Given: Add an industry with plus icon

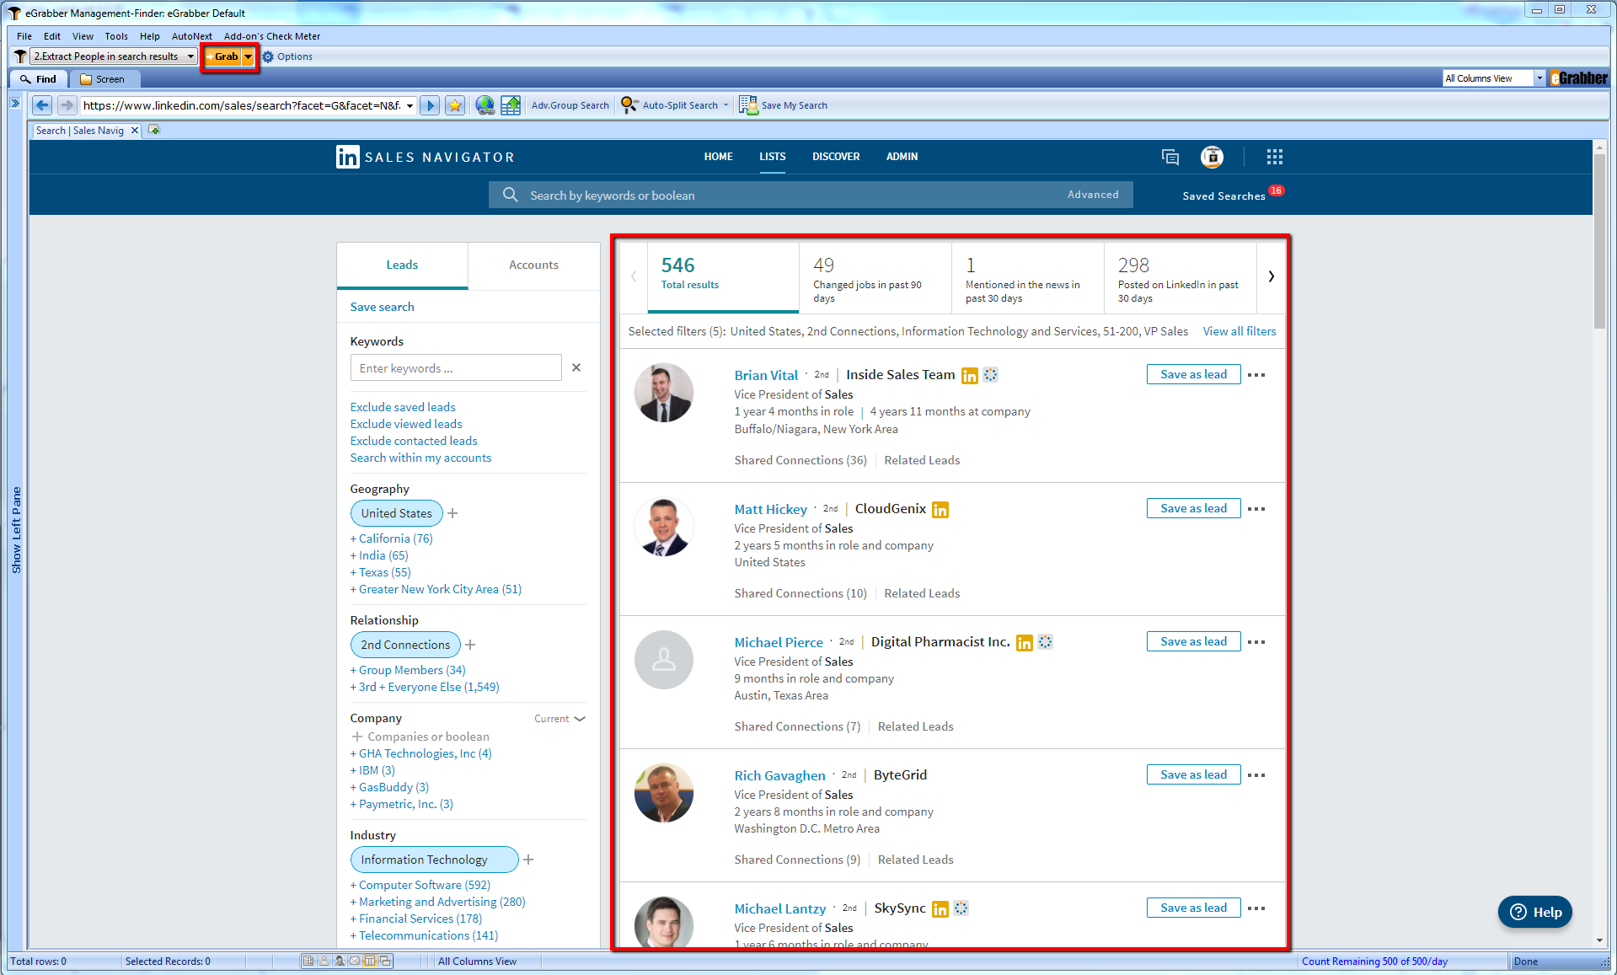Looking at the screenshot, I should pos(528,860).
